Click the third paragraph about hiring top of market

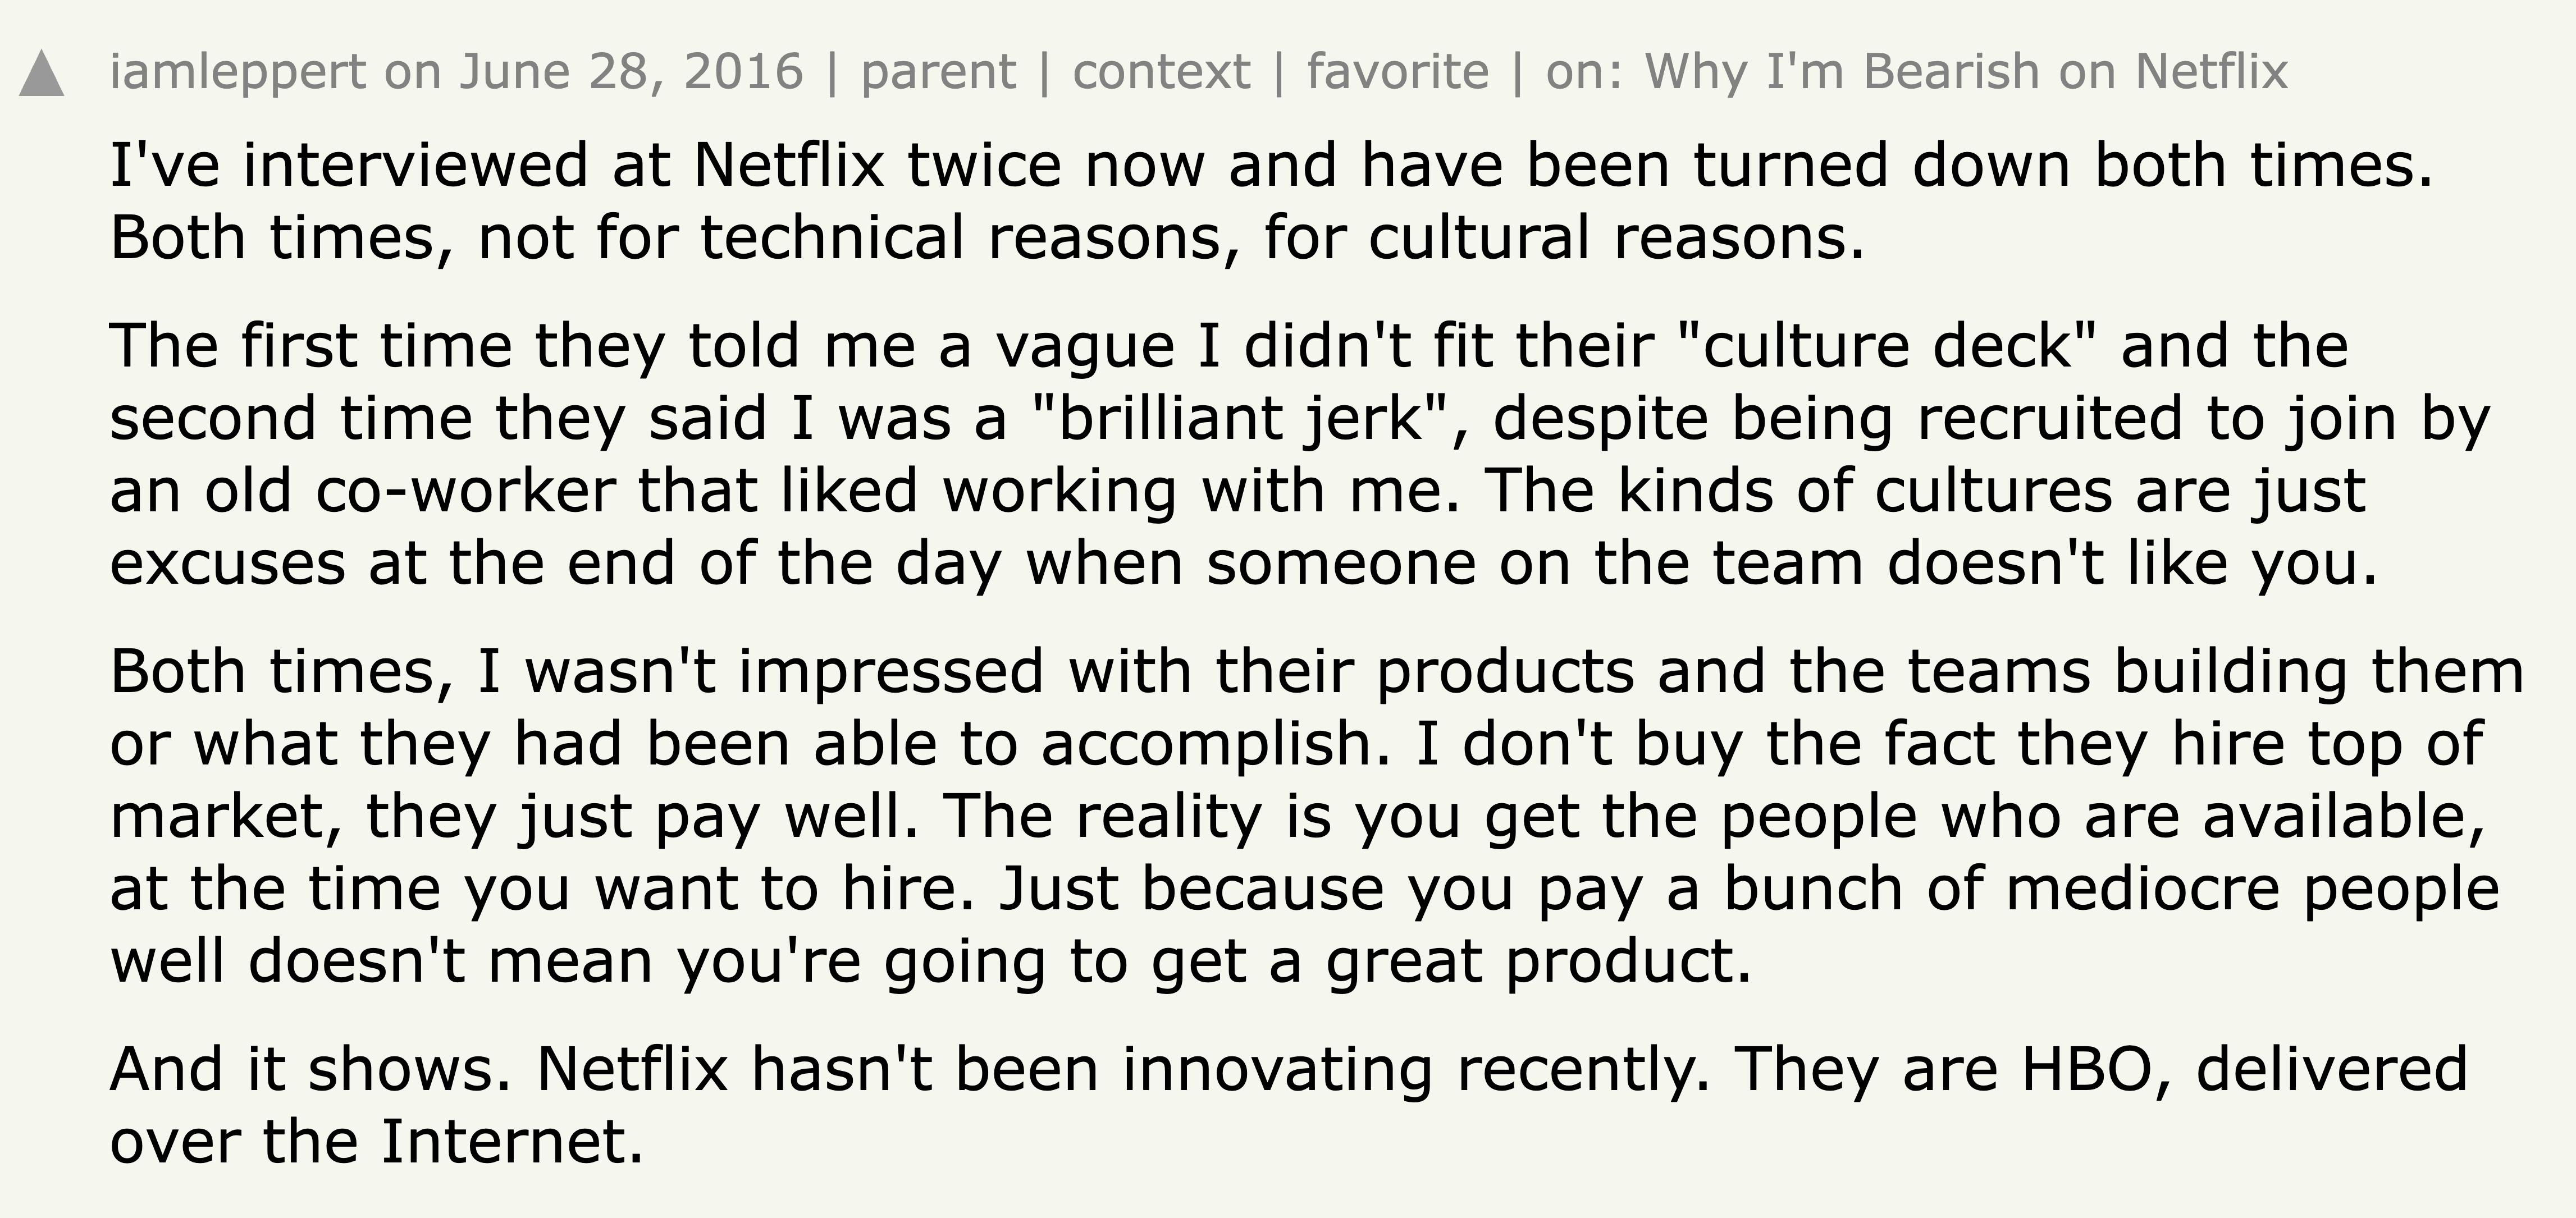pos(1200,810)
